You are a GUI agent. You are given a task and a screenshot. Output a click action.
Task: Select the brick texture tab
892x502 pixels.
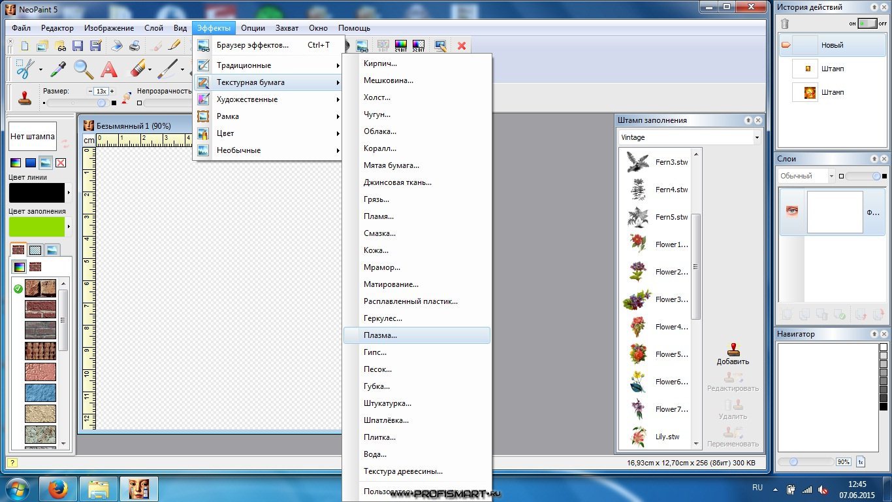(18, 250)
